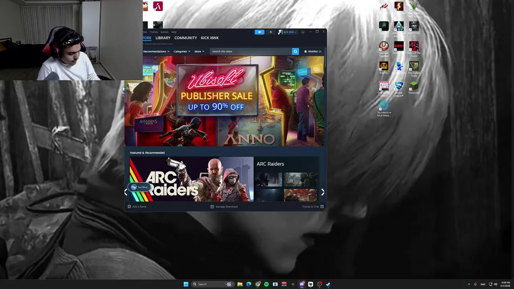Open The Outlast Trials desktop shortcut

(414, 69)
